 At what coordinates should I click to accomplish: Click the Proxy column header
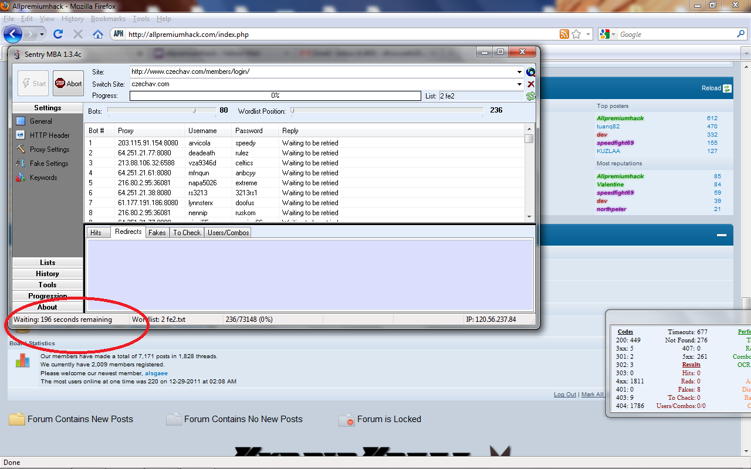click(x=149, y=131)
